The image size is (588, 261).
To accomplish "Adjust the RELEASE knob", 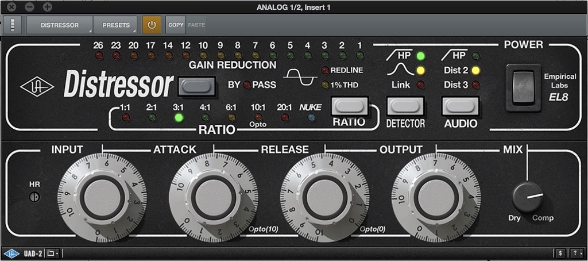I will [325, 197].
